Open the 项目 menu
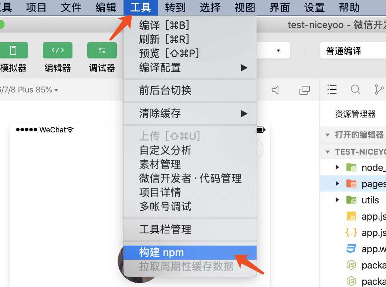 36,8
